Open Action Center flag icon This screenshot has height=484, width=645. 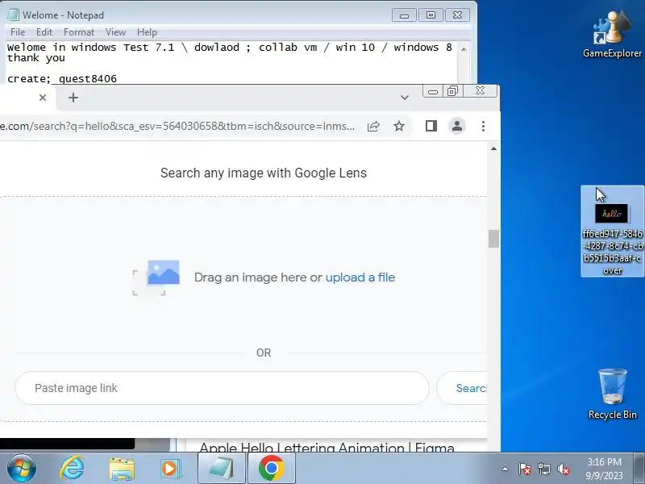pyautogui.click(x=525, y=469)
